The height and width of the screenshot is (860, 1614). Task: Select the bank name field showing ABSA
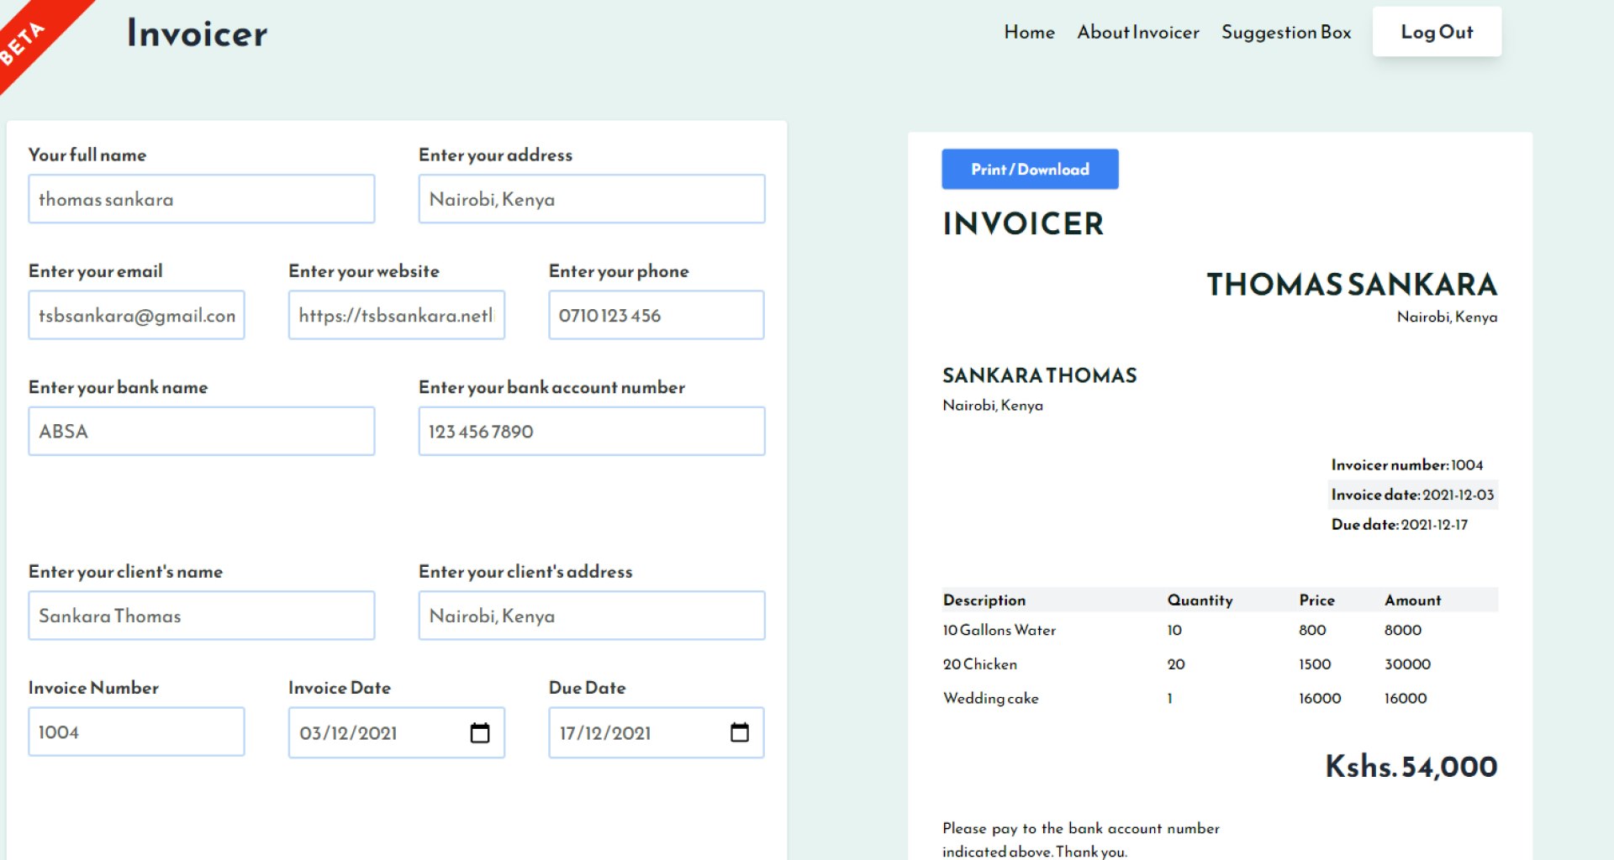pos(201,431)
